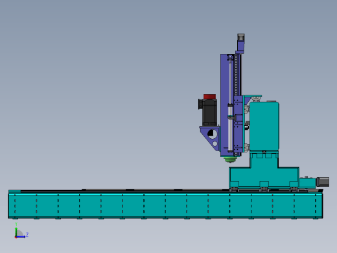This screenshot has width=337, height=253.
Task: Select the purple triangular bracket with holes
Action: (x=210, y=138)
